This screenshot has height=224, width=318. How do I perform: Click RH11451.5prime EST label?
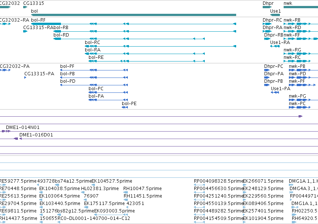point(143,196)
